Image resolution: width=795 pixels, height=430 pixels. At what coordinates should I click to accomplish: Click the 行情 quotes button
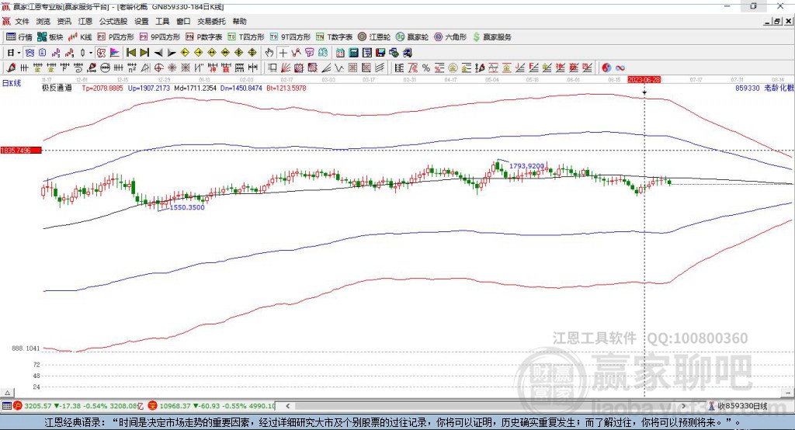(19, 37)
